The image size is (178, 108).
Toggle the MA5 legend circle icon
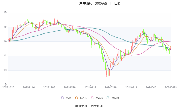coord(62,98)
